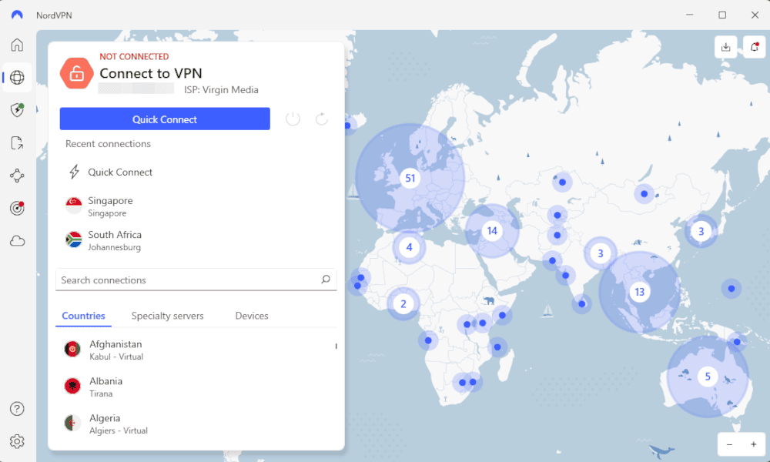The height and width of the screenshot is (462, 770).
Task: Click the Afghanistan flag icon
Action: click(72, 349)
